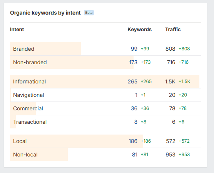
Task: Click the +186 Local keywords change
Action: pos(146,141)
